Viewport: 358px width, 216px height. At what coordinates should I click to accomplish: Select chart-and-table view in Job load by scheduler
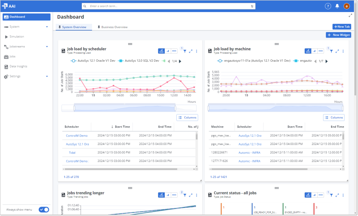[162, 51]
